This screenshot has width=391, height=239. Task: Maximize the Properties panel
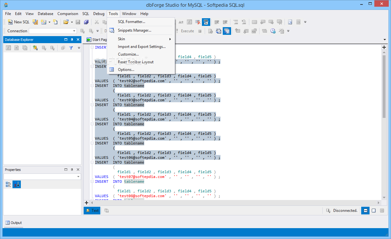[66, 170]
